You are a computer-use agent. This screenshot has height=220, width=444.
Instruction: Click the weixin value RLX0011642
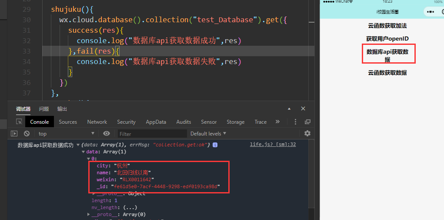137,179
